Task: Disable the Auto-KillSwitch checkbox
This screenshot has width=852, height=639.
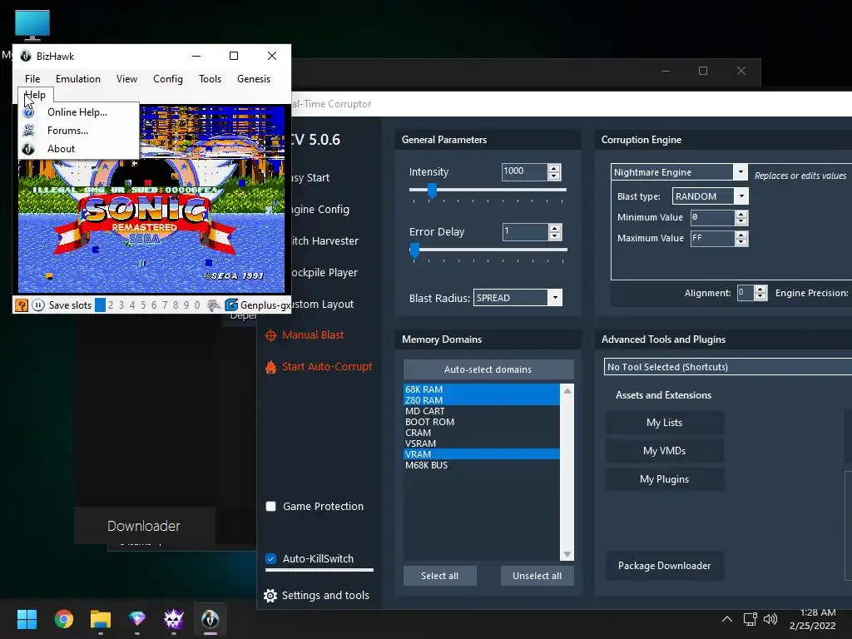Action: (x=270, y=558)
